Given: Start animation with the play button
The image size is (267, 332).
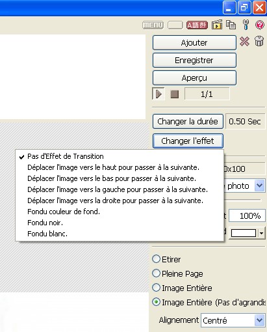Looking at the screenshot, I should pos(159,94).
